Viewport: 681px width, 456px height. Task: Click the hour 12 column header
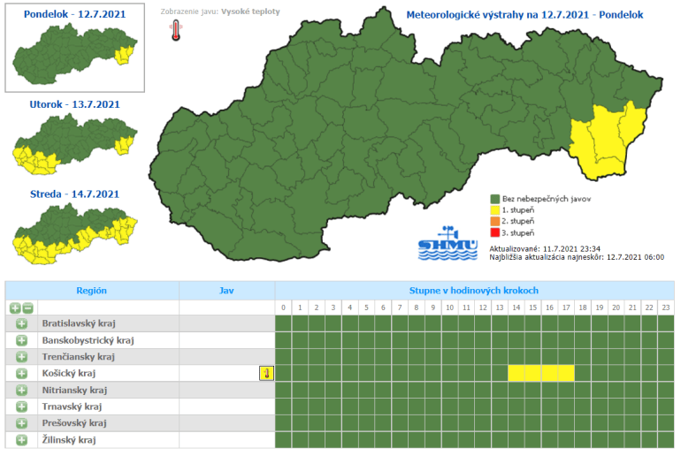[483, 308]
